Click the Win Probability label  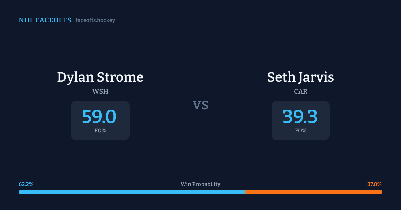coord(200,184)
